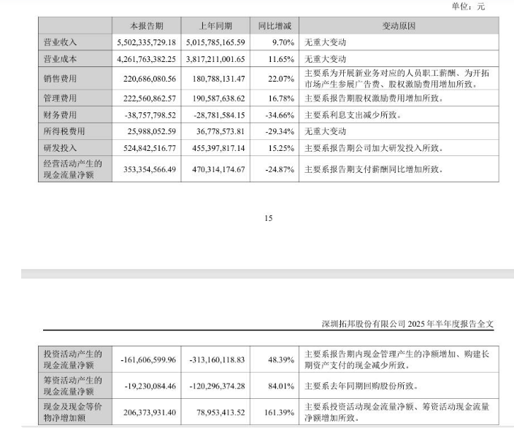Click the reason 主要系报告期支付薪酬同比增加所致
The height and width of the screenshot is (439, 514).
tap(374, 169)
